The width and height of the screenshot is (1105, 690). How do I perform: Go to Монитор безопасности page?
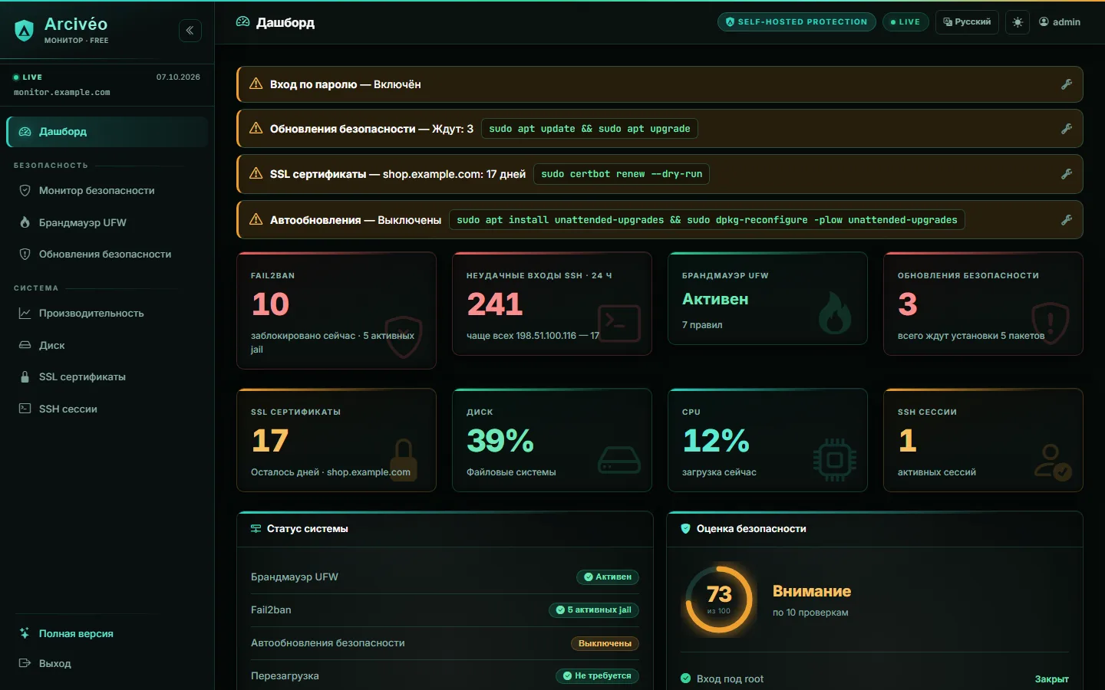click(107, 191)
